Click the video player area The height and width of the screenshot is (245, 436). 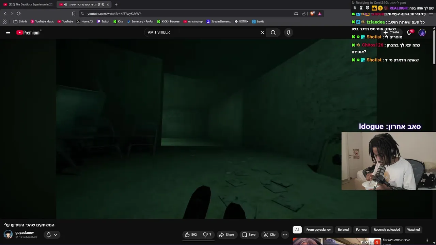pyautogui.click(x=216, y=129)
